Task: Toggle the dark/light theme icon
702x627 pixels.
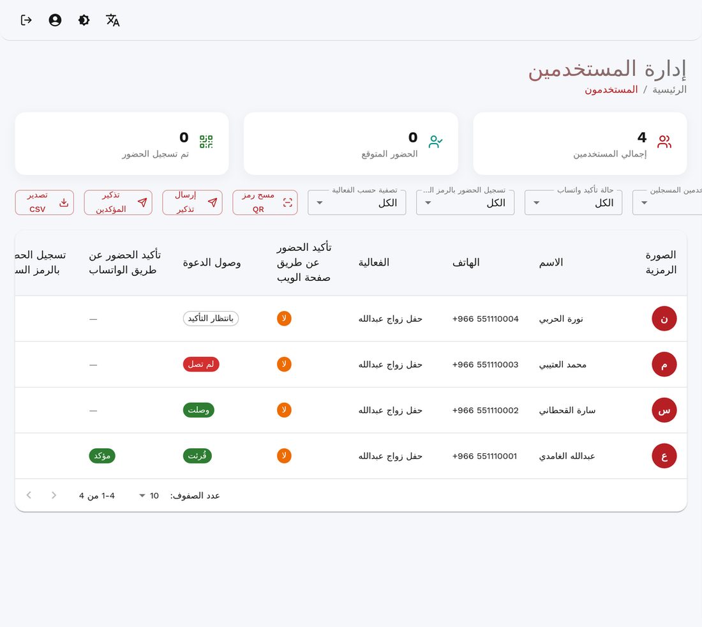Action: pos(84,20)
